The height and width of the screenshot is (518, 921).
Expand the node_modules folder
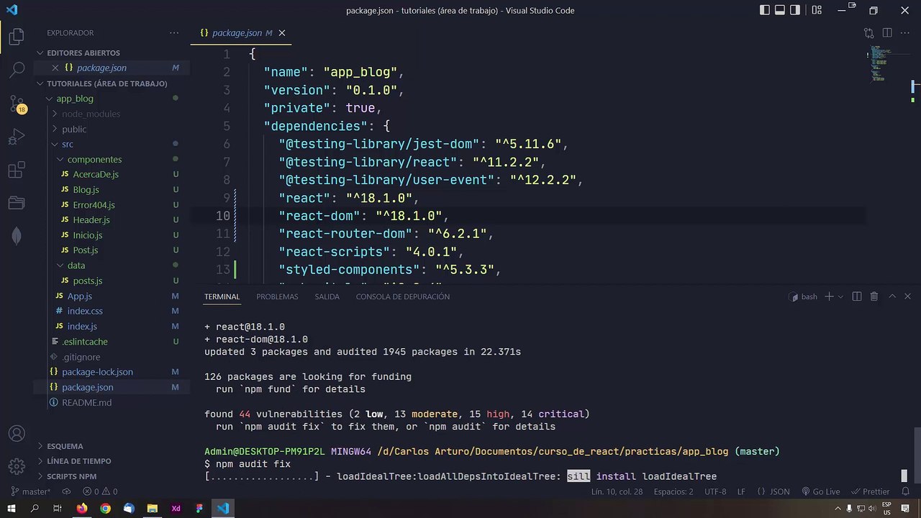[91, 114]
